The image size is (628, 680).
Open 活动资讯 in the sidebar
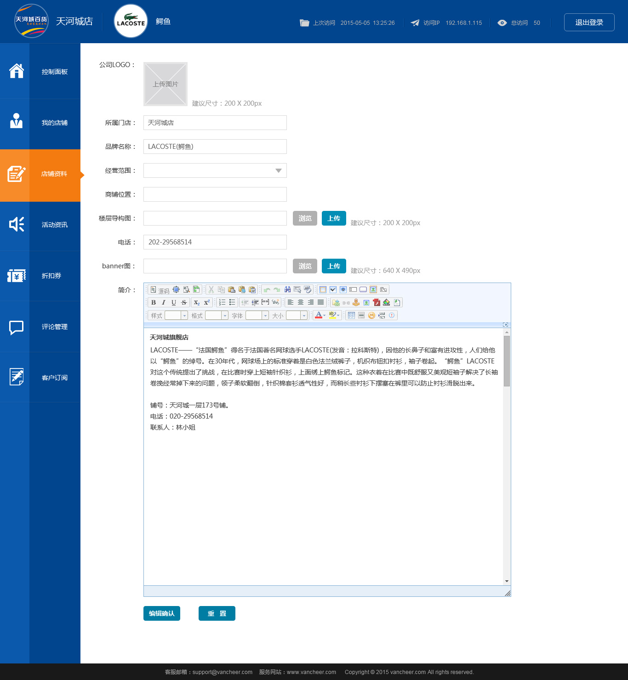(x=40, y=225)
